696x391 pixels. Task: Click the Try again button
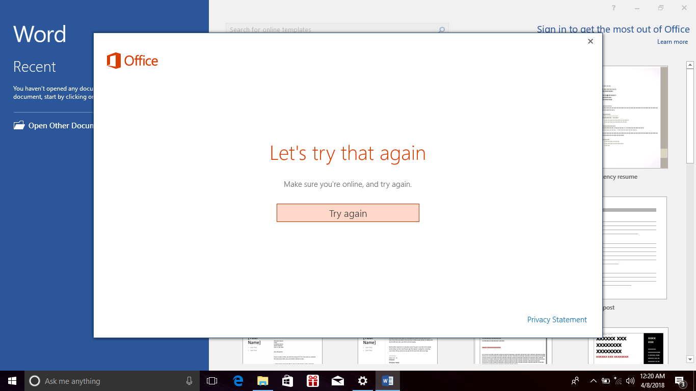[x=348, y=213]
